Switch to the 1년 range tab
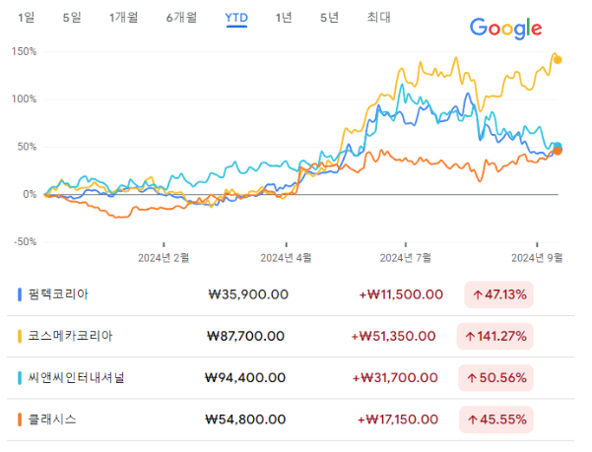This screenshot has height=452, width=592. (284, 18)
